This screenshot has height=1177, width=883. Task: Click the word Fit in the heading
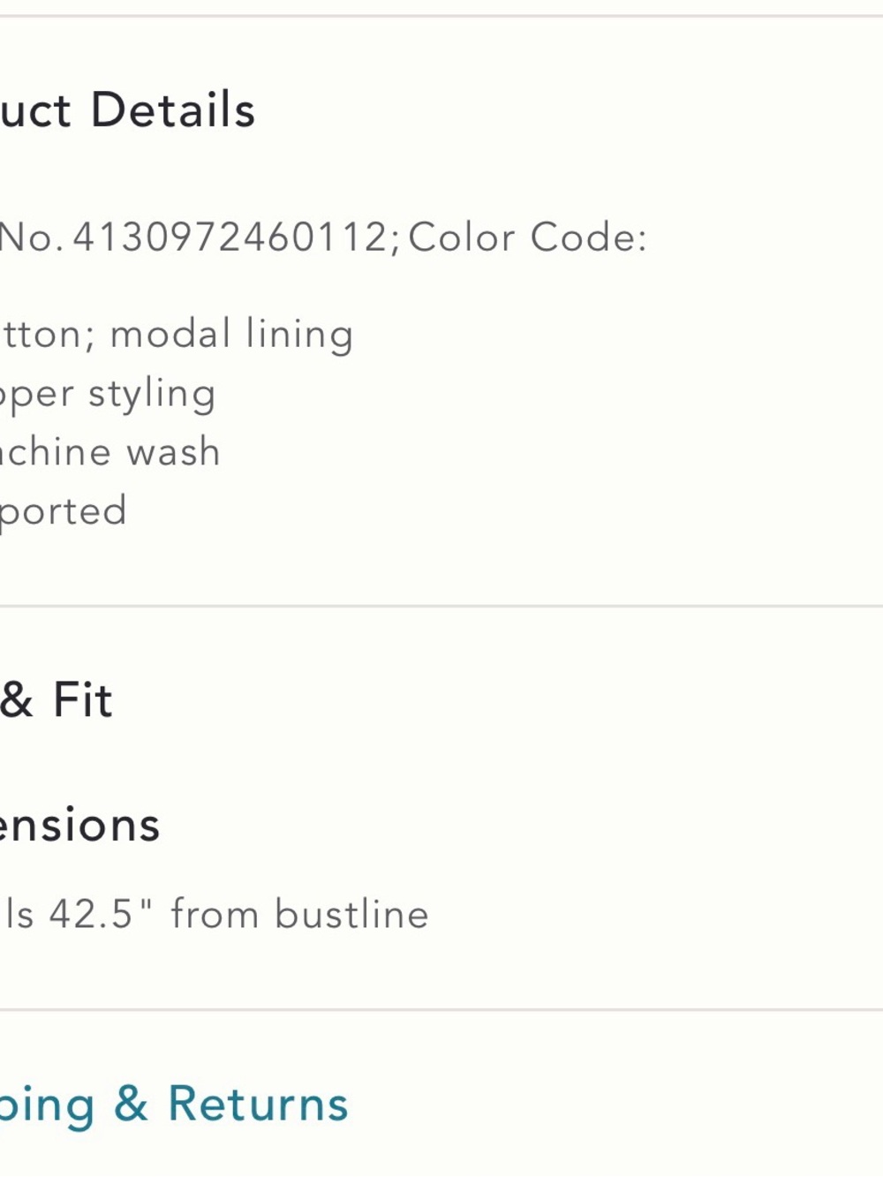click(x=83, y=700)
